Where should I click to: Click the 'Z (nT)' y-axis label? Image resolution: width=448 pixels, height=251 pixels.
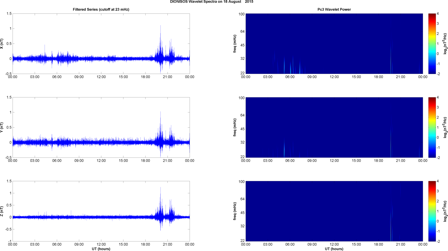pyautogui.click(x=2, y=211)
